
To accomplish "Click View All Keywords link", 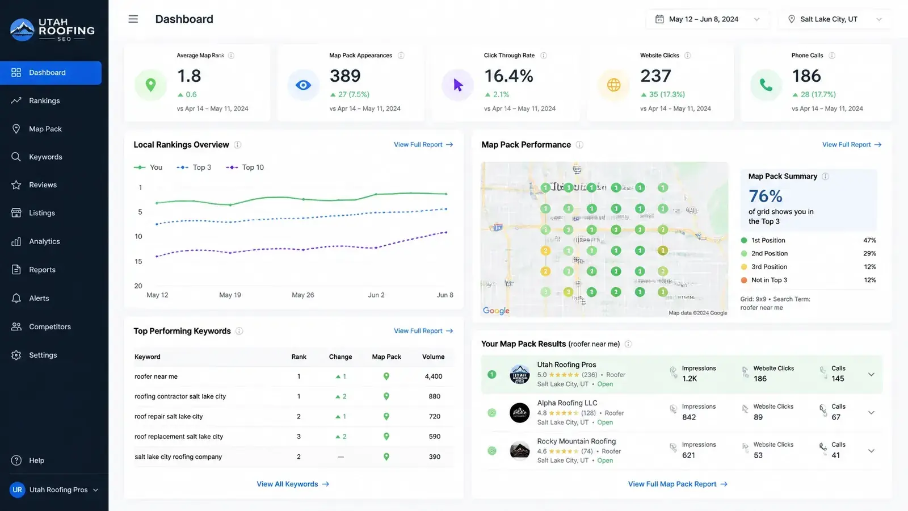I will [x=293, y=484].
